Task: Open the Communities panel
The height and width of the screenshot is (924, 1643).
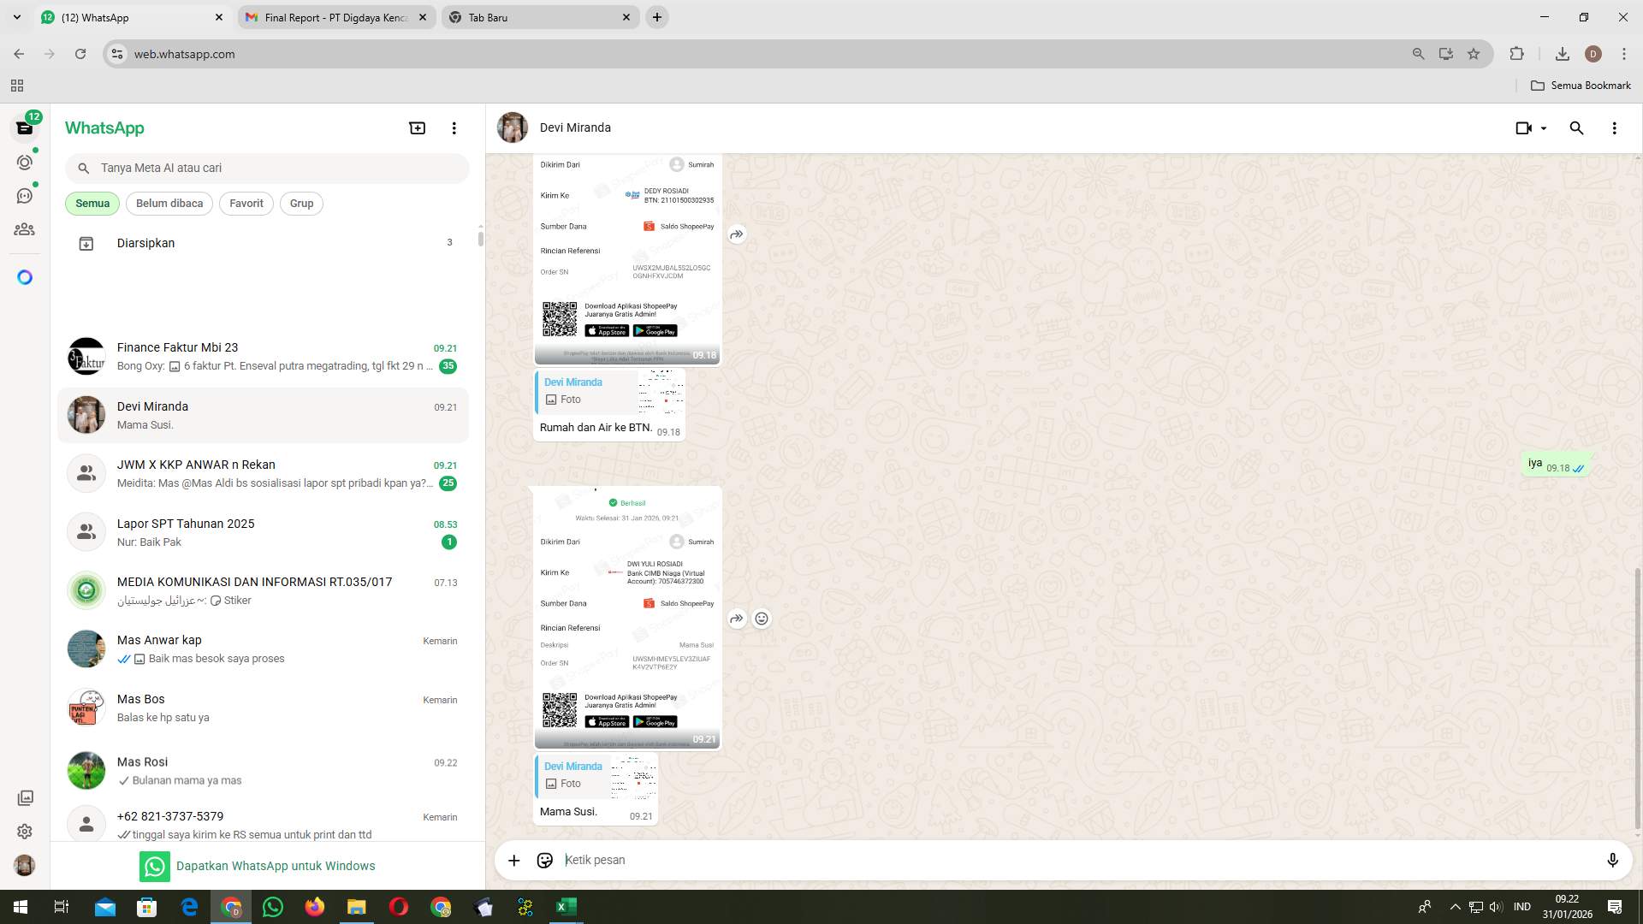Action: (25, 229)
